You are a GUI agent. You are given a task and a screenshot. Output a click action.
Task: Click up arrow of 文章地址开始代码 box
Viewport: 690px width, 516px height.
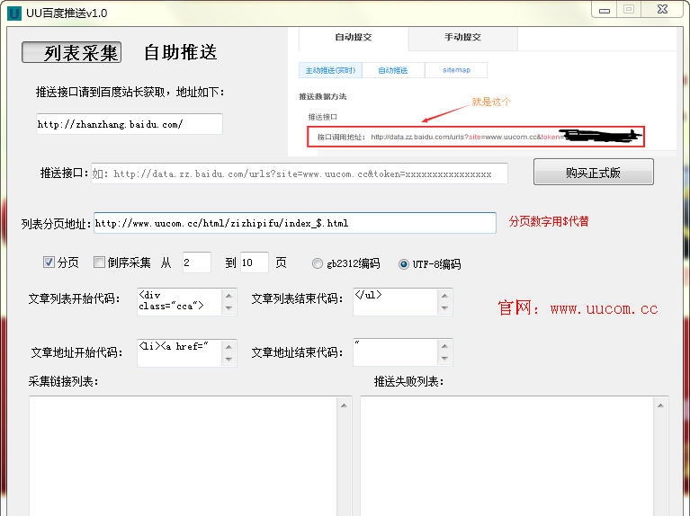[x=229, y=347]
